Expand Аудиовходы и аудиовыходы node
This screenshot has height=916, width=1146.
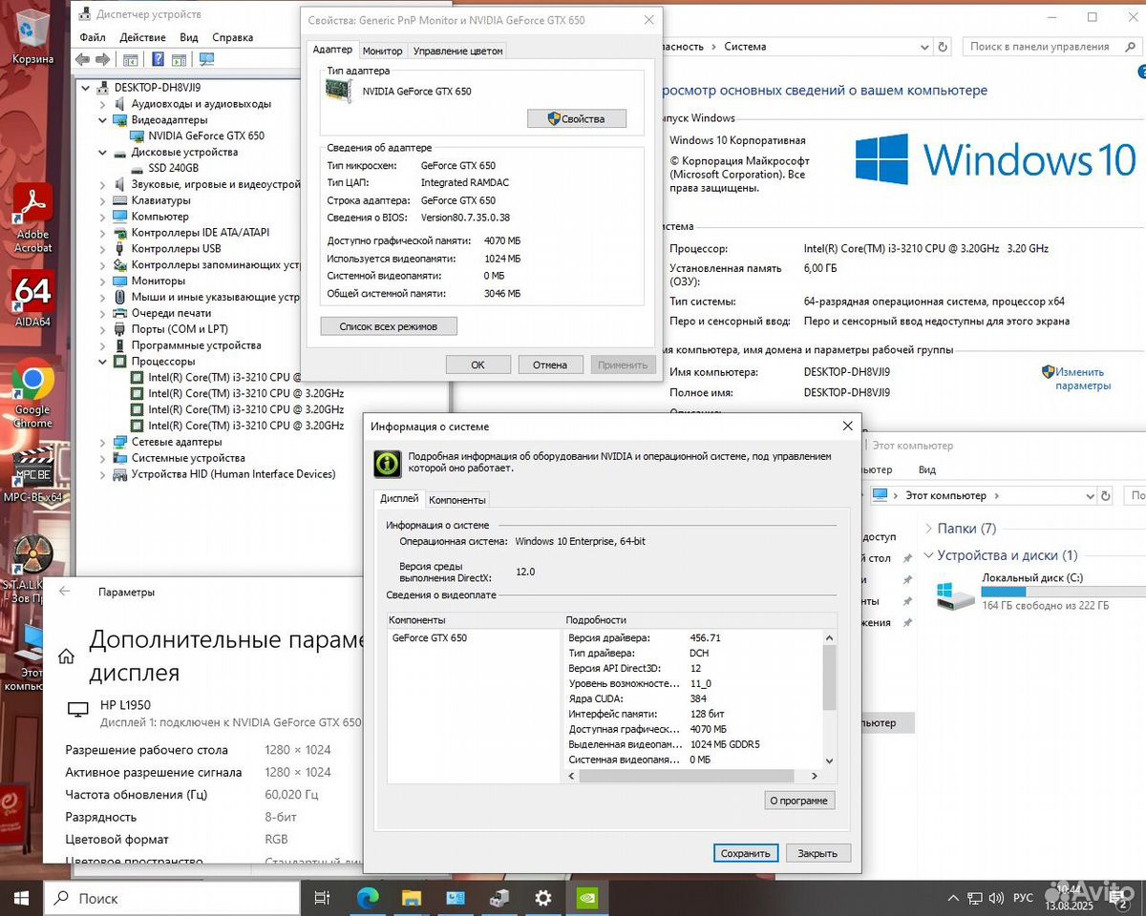point(103,104)
